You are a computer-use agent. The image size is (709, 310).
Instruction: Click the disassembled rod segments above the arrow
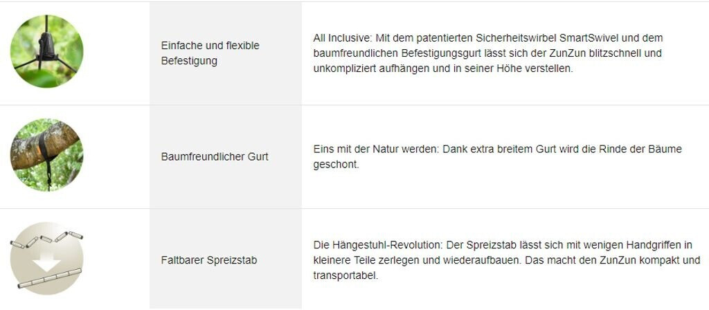pos(47,239)
